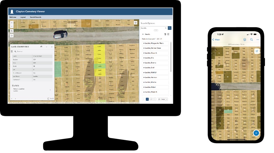Tap the search icon in phone header
This screenshot has width=274, height=153.
[251, 40]
